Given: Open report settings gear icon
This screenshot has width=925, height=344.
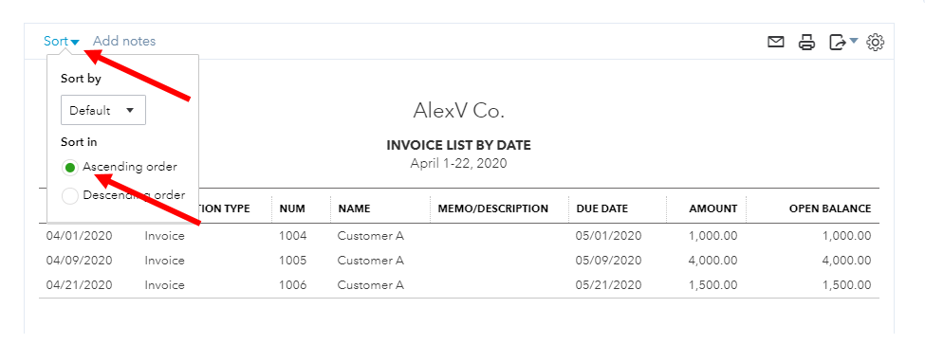Looking at the screenshot, I should click(x=876, y=43).
